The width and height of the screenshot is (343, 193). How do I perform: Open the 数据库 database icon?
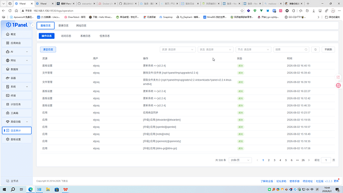(x=7, y=69)
